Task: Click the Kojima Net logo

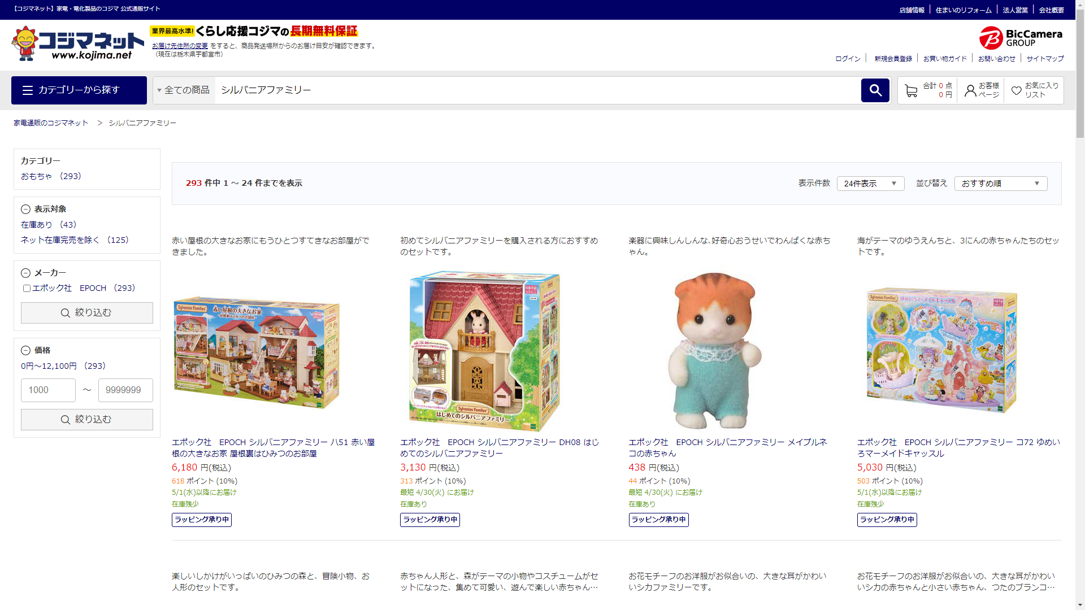Action: [78, 43]
